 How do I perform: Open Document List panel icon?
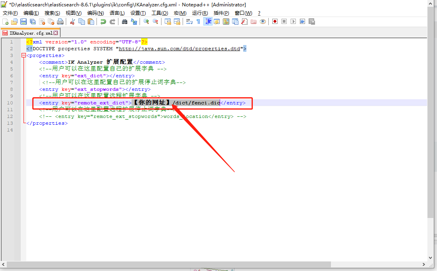tap(235, 22)
